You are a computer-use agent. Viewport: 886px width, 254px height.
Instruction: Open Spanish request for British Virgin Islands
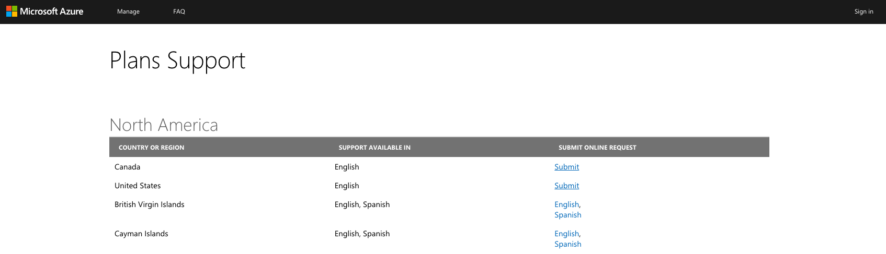567,215
